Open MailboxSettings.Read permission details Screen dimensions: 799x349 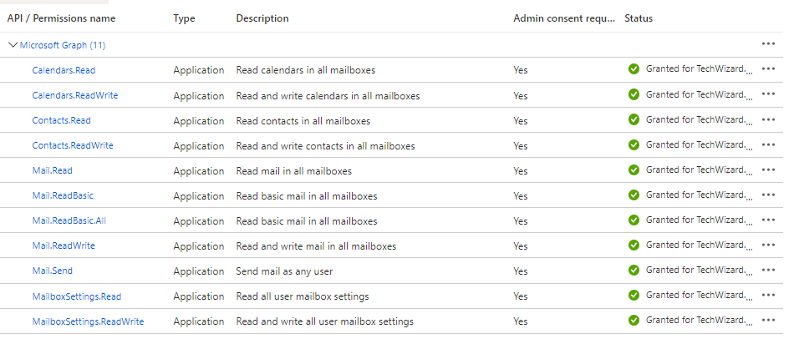pos(76,296)
